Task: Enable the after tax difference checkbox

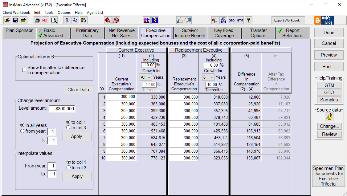Action: (24, 70)
